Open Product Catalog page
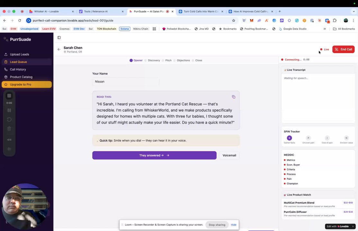The image size is (358, 231). point(27,77)
